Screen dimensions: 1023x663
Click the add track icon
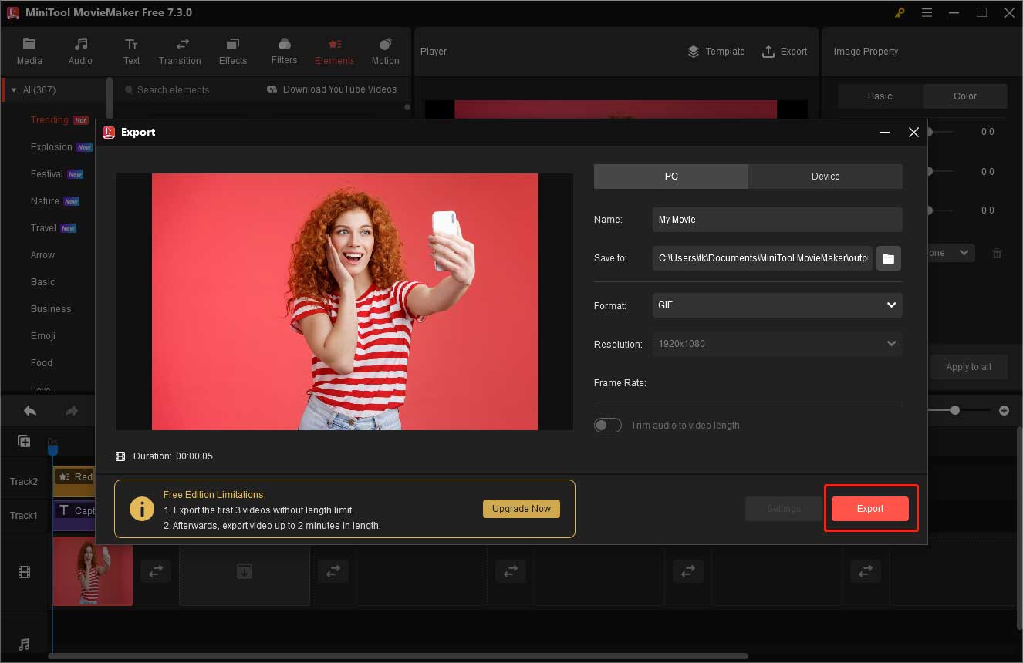click(x=24, y=441)
